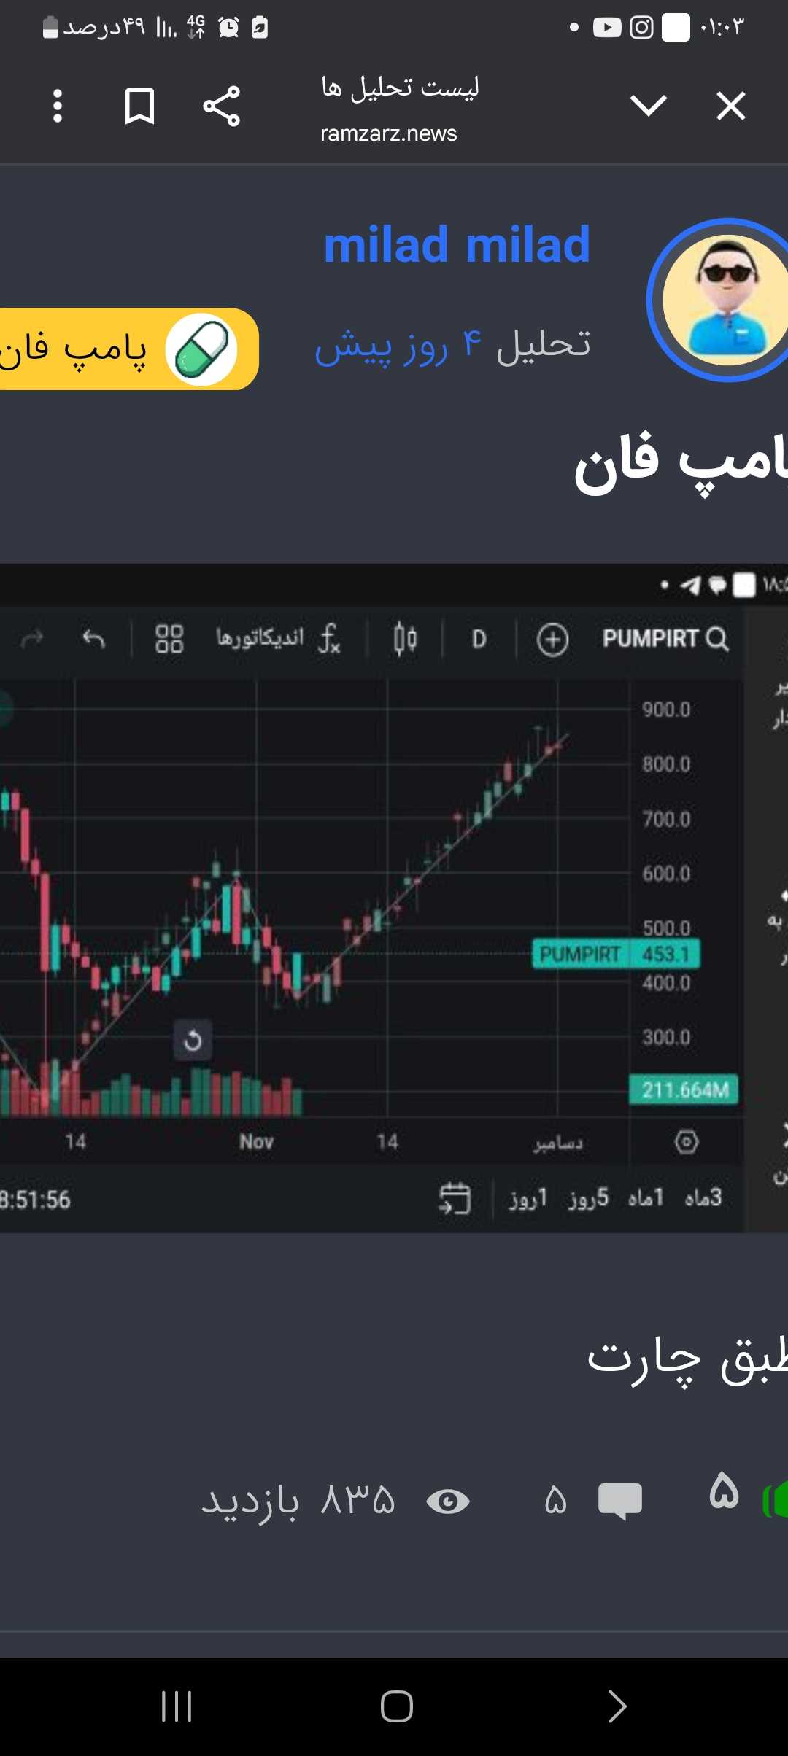Select the 3 ماه range tab
This screenshot has width=788, height=1756.
coord(703,1197)
